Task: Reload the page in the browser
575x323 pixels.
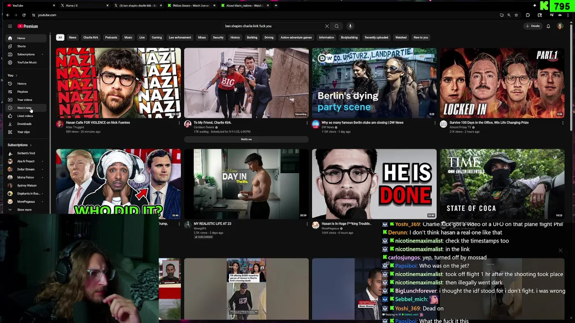Action: (24, 15)
